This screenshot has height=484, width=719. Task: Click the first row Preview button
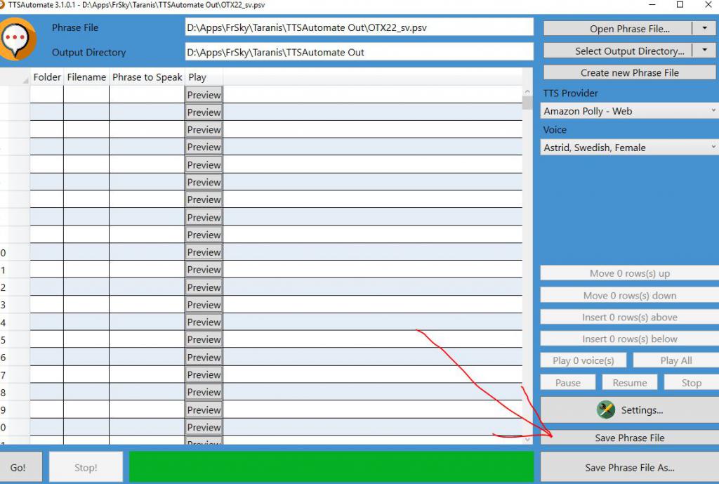tap(204, 95)
